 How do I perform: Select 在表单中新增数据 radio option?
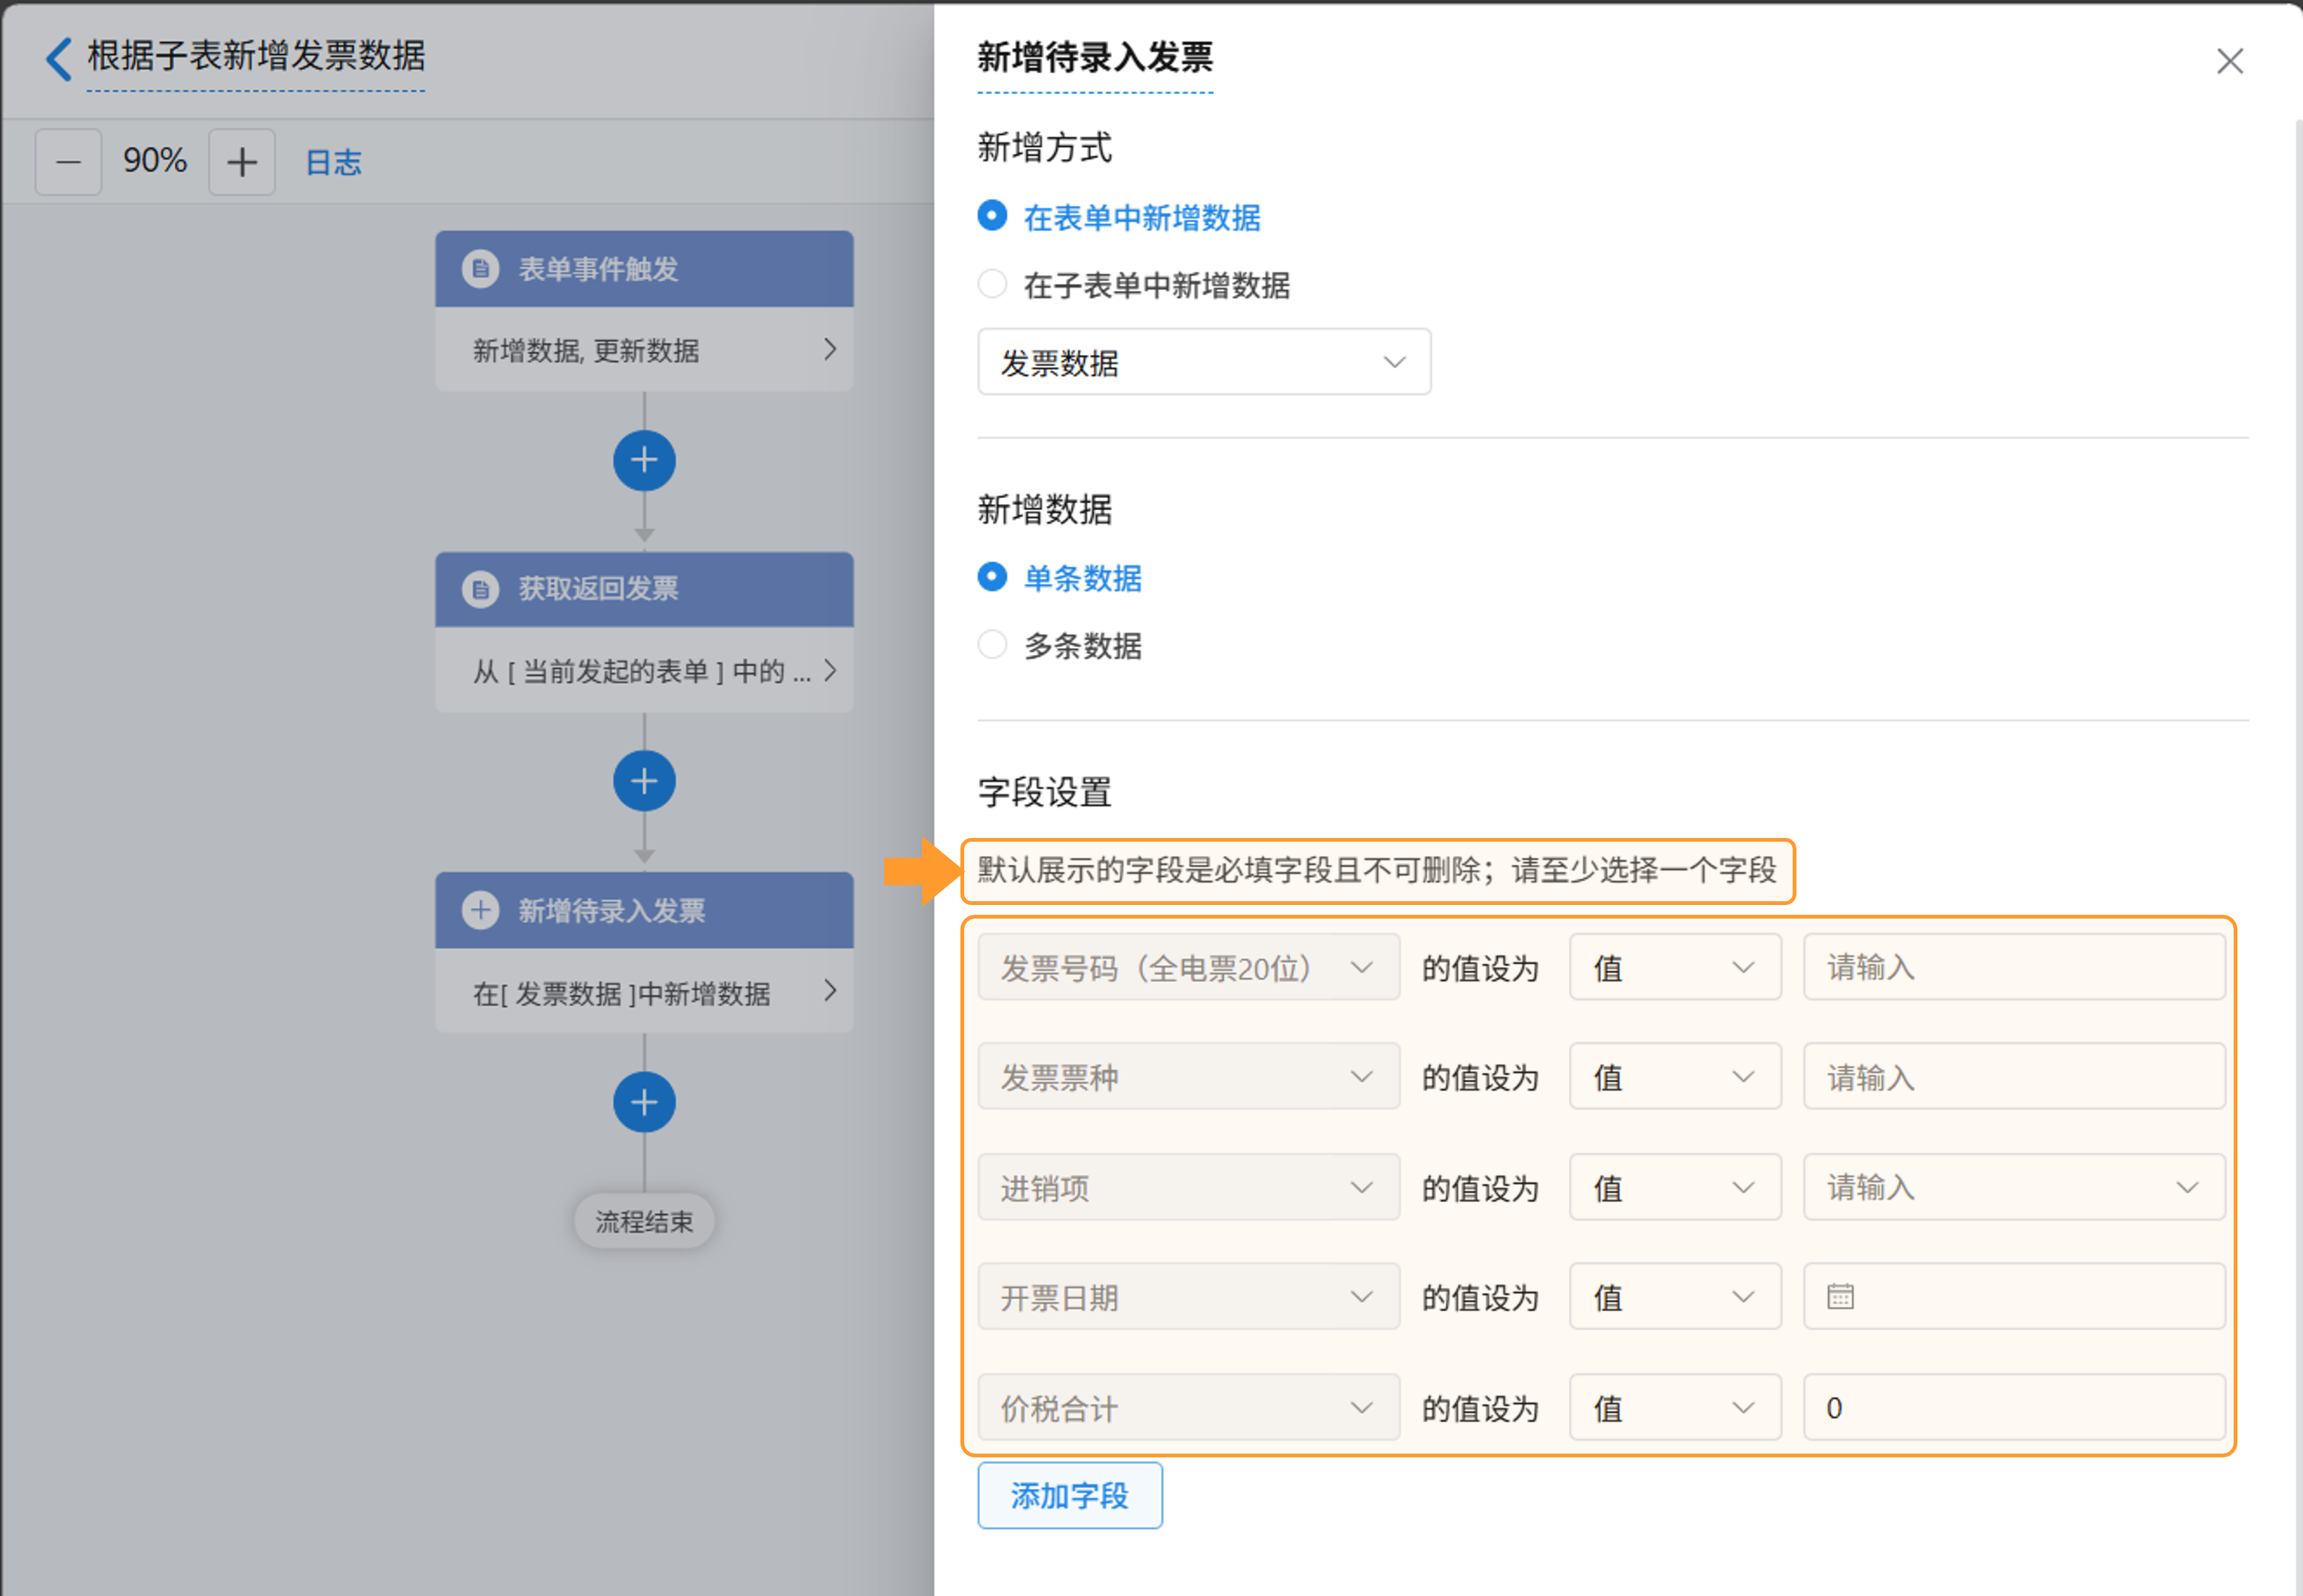point(991,216)
